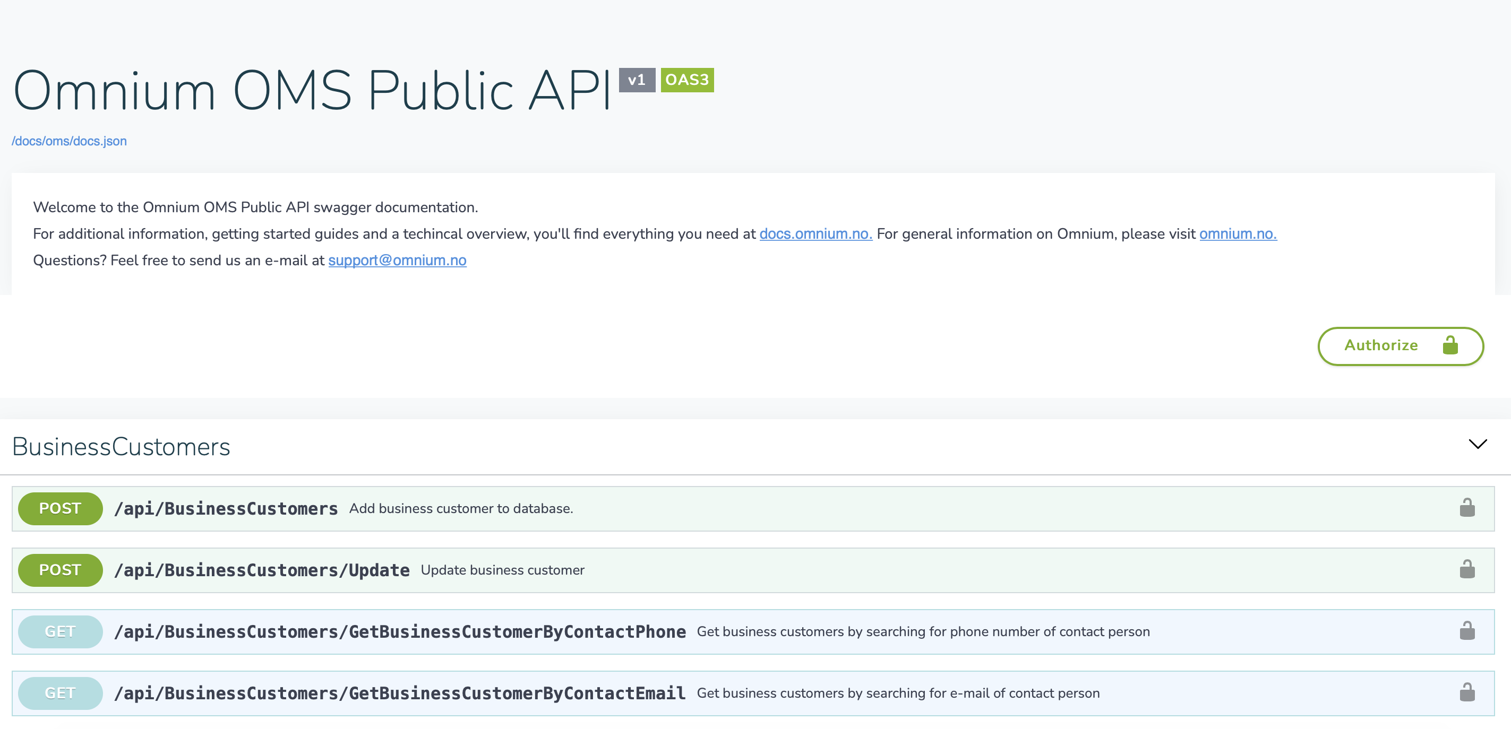This screenshot has width=1511, height=729.
Task: Click the OAS3 badge
Action: tap(687, 80)
